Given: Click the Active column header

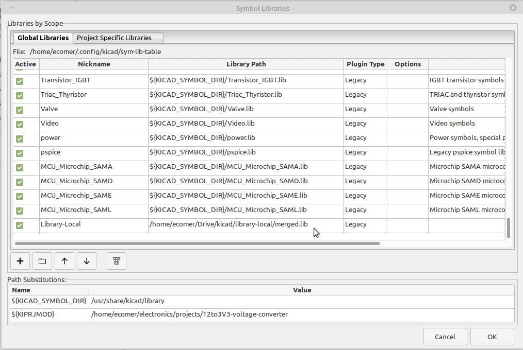Looking at the screenshot, I should point(26,64).
